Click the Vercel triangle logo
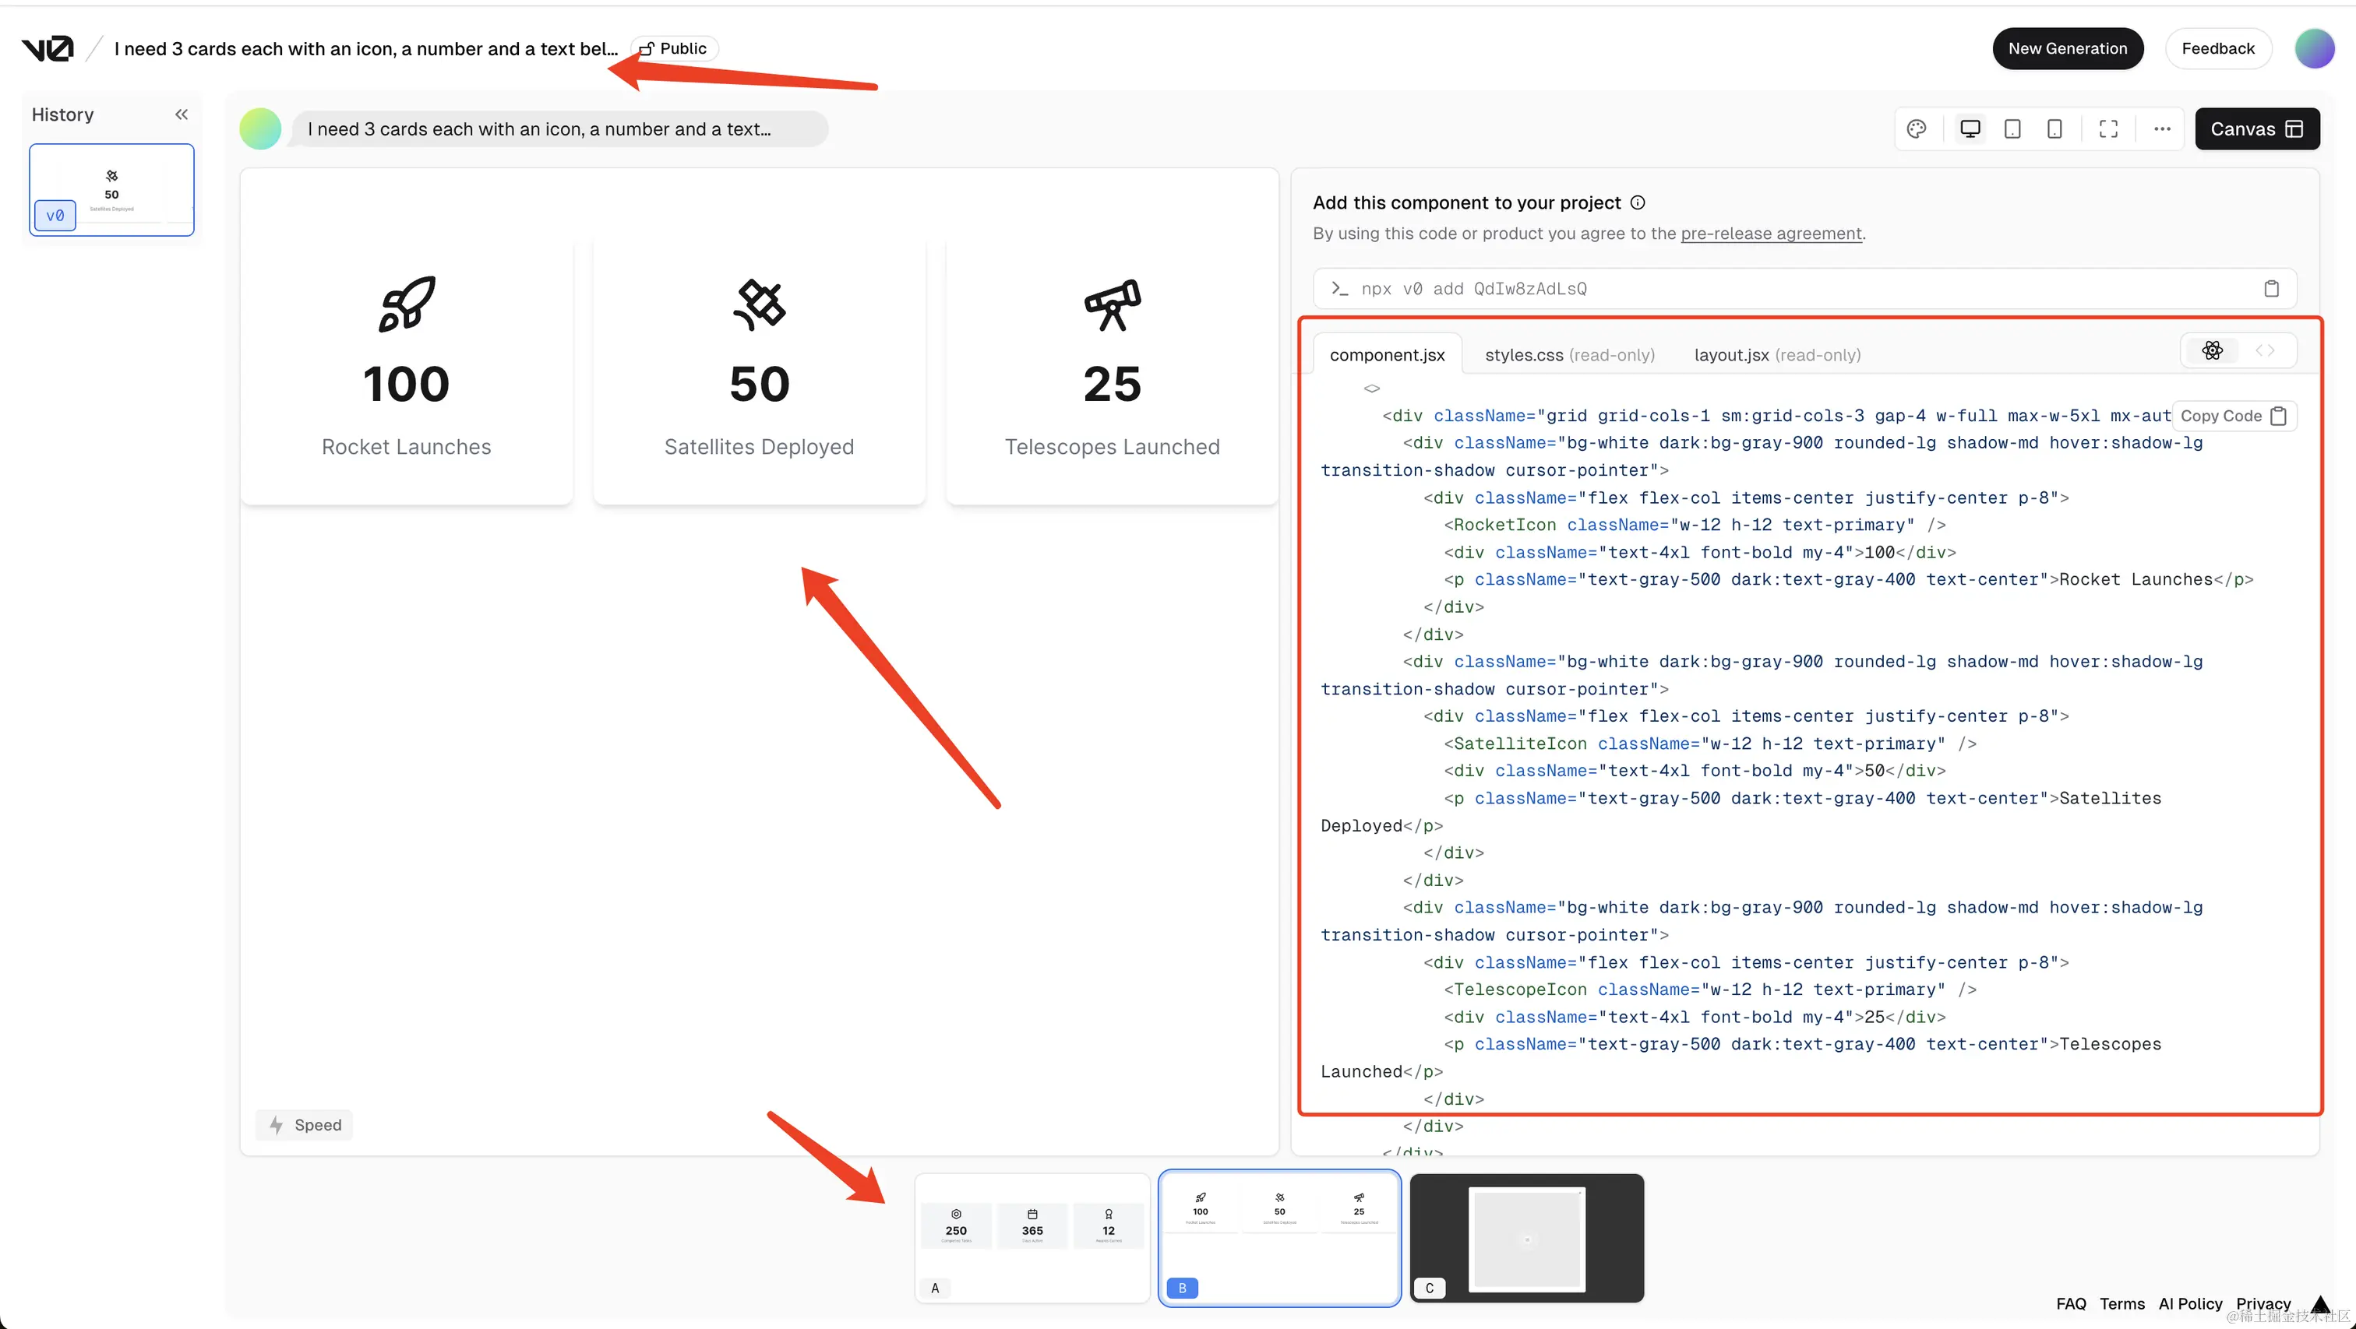Screen dimensions: 2356x1329 2321,1303
